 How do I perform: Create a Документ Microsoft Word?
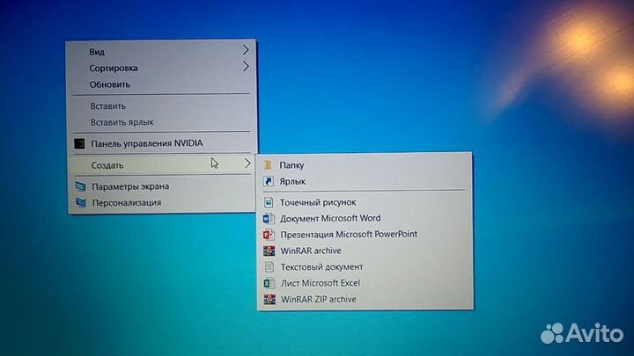pos(365,218)
